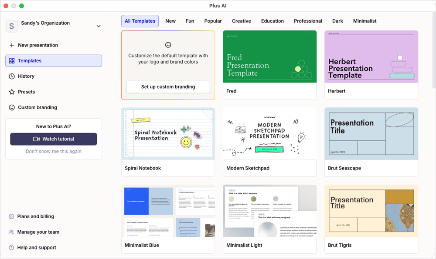
Task: Choose the Modern Sketchpad template thumbnail
Action: point(270,133)
